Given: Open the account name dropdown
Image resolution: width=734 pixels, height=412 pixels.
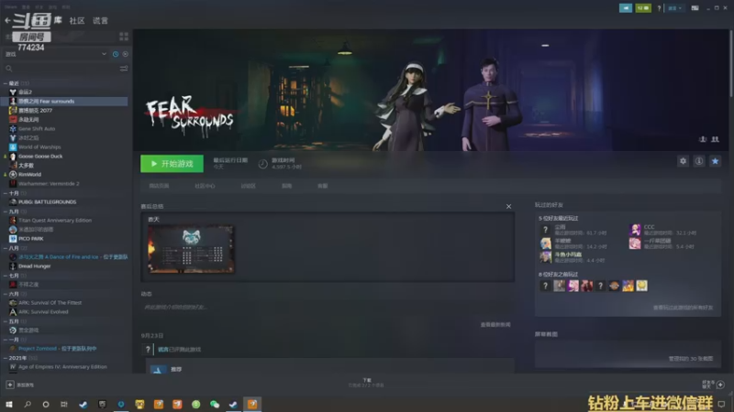Looking at the screenshot, I should (x=674, y=8).
